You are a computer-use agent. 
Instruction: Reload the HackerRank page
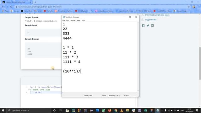(11, 7)
